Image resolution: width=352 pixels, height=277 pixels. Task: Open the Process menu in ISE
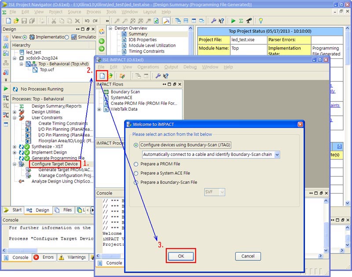(x=94, y=12)
